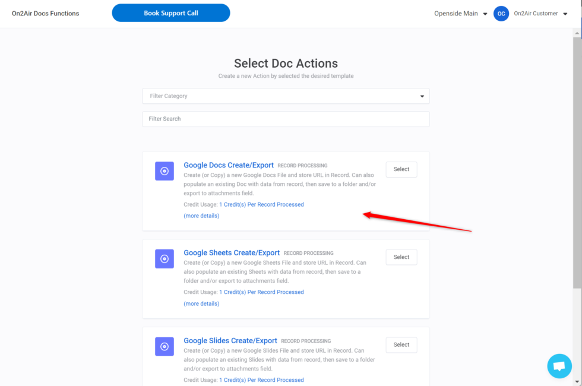Viewport: 582px width, 386px height.
Task: Click the Filter Search input field
Action: [x=286, y=119]
